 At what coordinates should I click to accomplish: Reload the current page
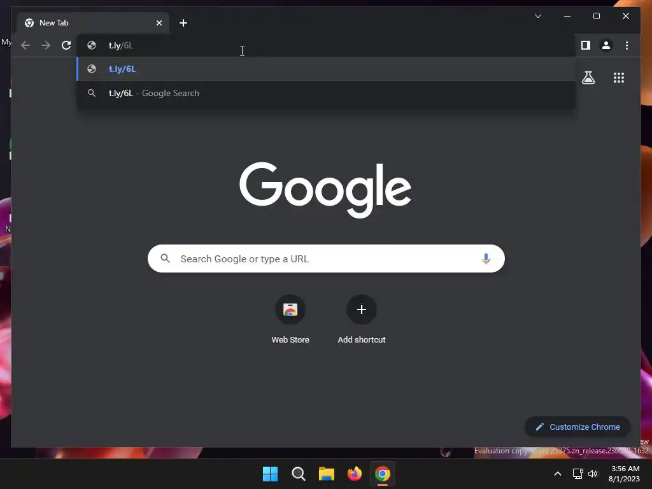[66, 45]
